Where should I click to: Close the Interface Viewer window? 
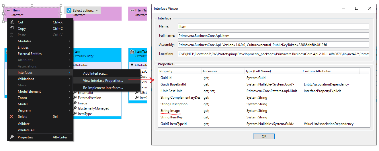pyautogui.click(x=370, y=8)
